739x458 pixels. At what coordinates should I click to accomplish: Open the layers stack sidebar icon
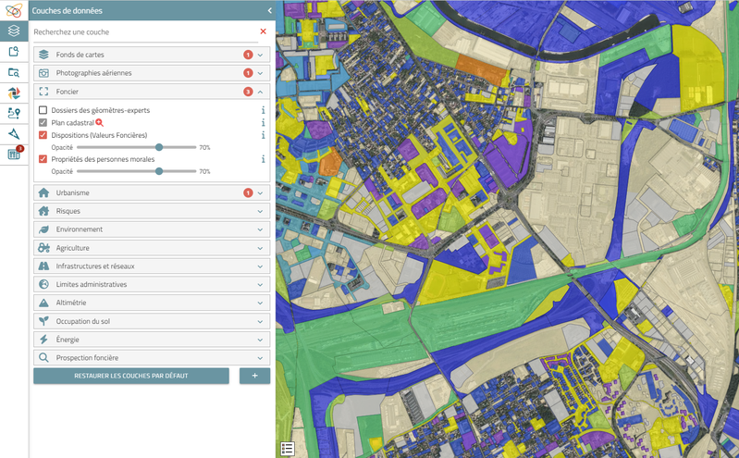(14, 31)
